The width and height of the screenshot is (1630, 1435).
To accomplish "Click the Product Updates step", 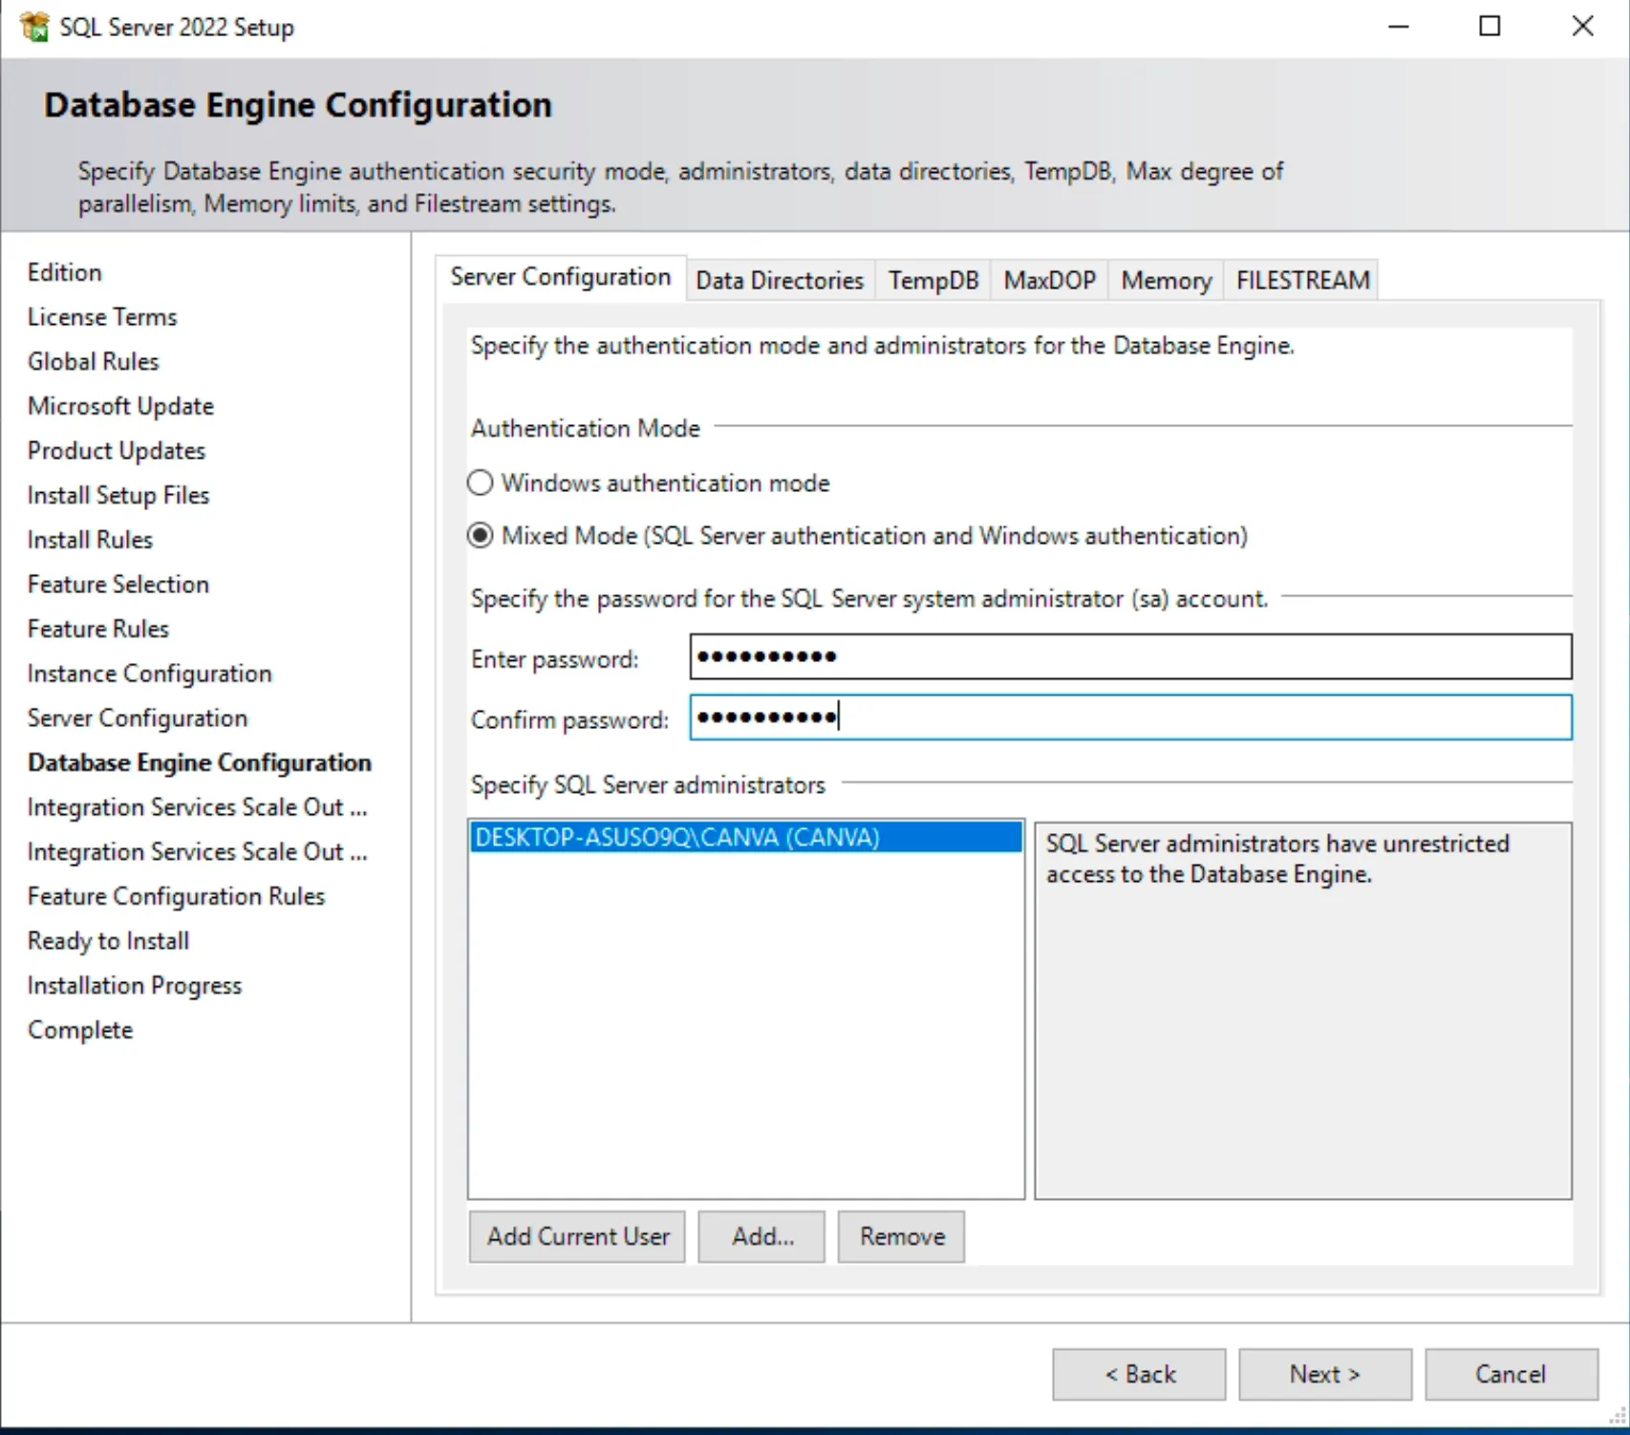I will 117,451.
